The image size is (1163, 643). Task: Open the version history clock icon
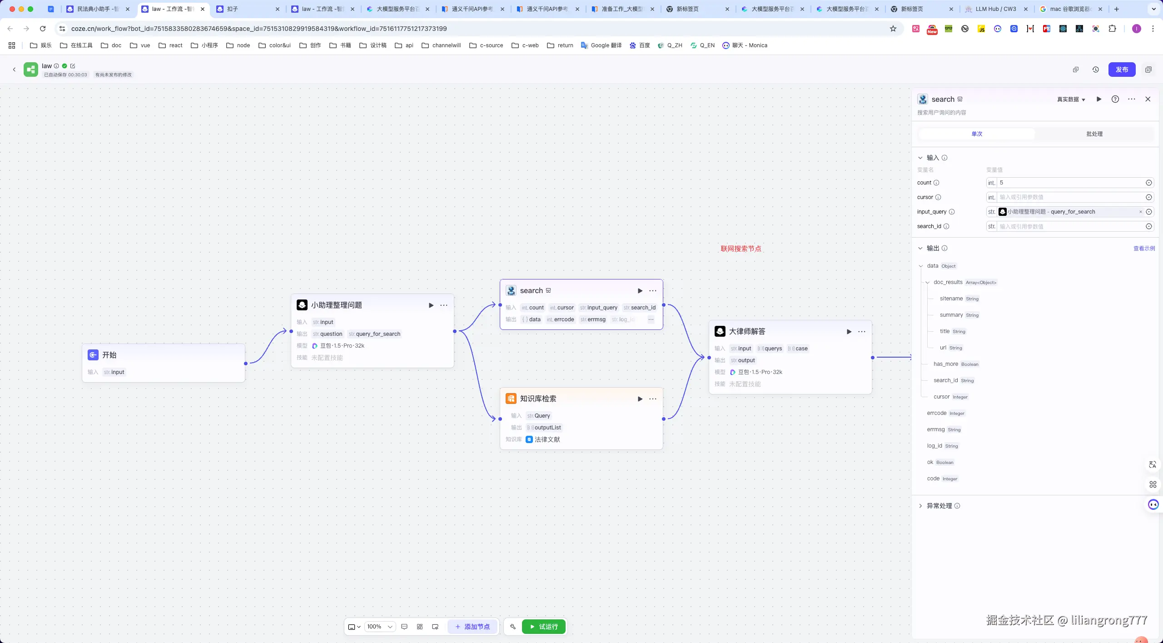pos(1095,70)
